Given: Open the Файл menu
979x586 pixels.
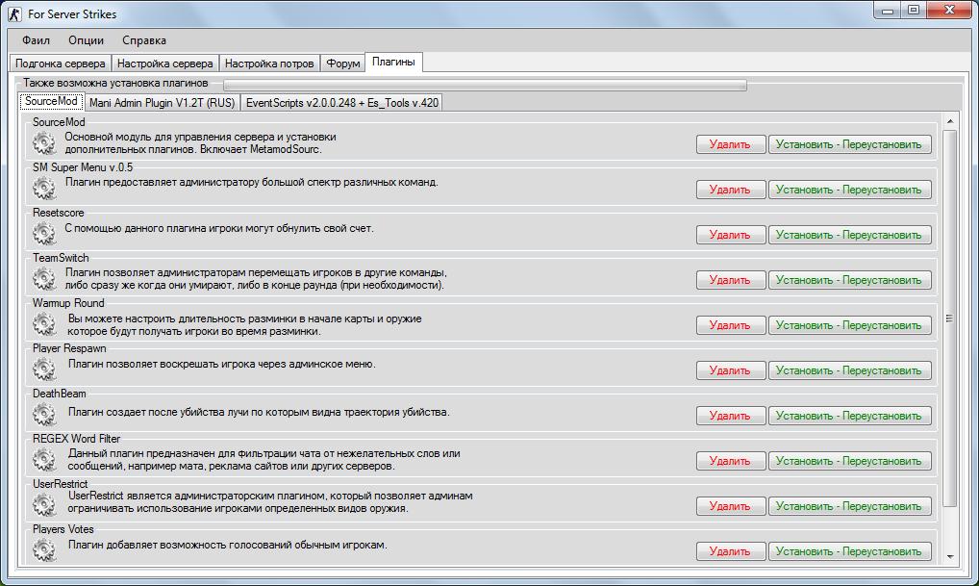Looking at the screenshot, I should (x=36, y=40).
